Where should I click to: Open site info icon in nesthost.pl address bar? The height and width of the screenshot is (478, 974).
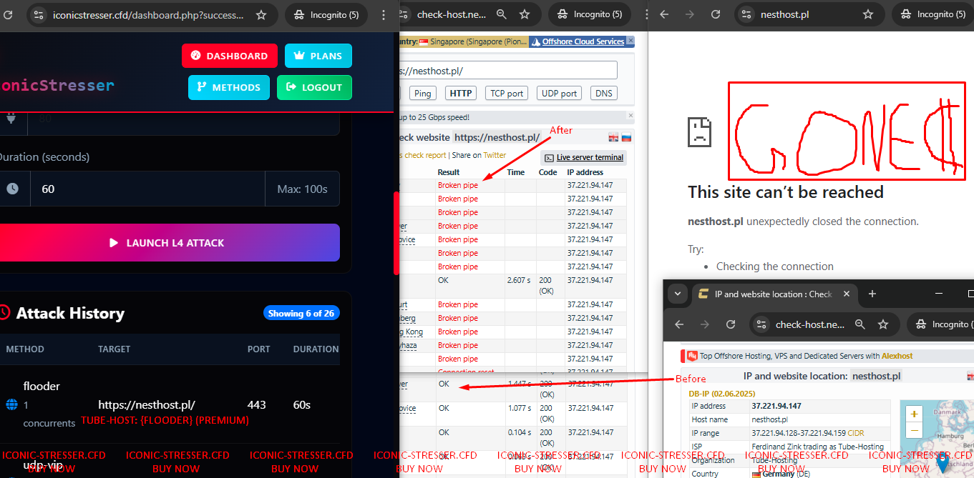747,14
